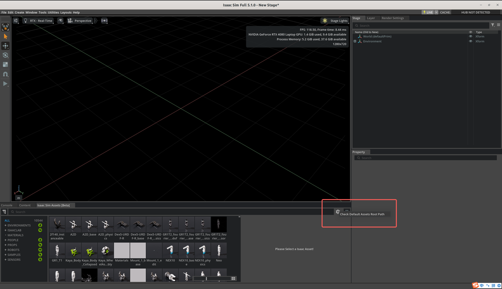
Task: Click the Property panel search field
Action: point(426,158)
